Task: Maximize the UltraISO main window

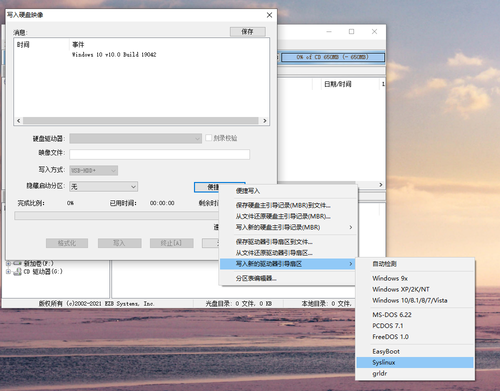Action: pos(351,31)
